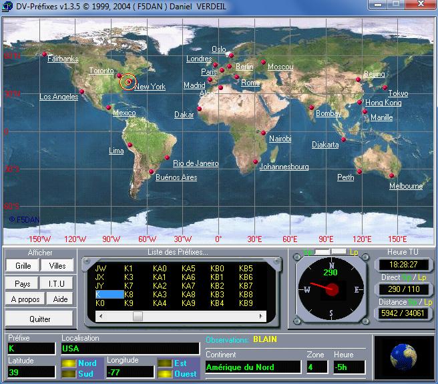438x384 pixels.
Task: Click the Johannesbourg marker dot
Action: tap(256, 159)
